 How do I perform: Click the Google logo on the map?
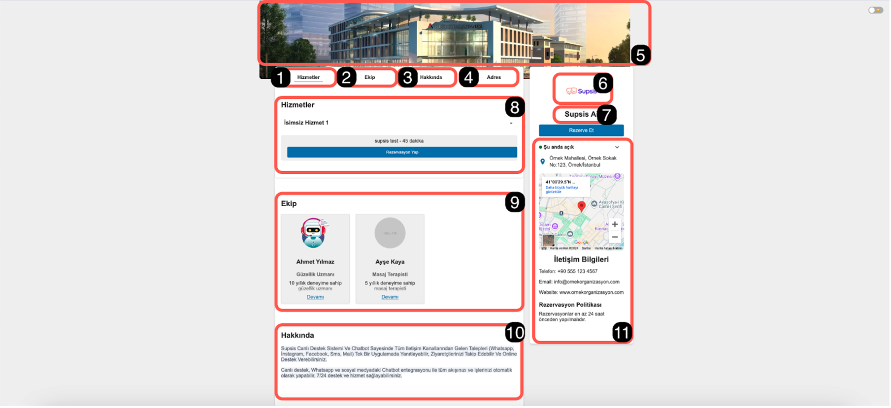pyautogui.click(x=582, y=243)
